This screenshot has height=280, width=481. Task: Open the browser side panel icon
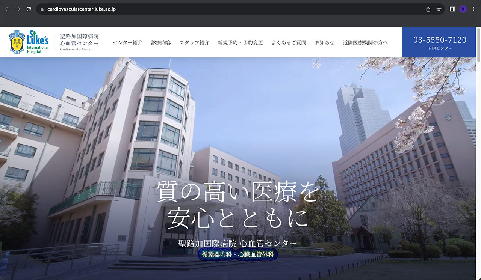pyautogui.click(x=452, y=9)
